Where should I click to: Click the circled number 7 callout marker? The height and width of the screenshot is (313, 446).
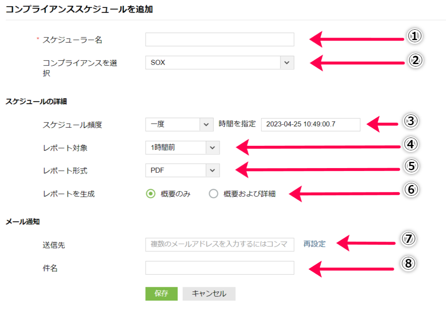408,239
